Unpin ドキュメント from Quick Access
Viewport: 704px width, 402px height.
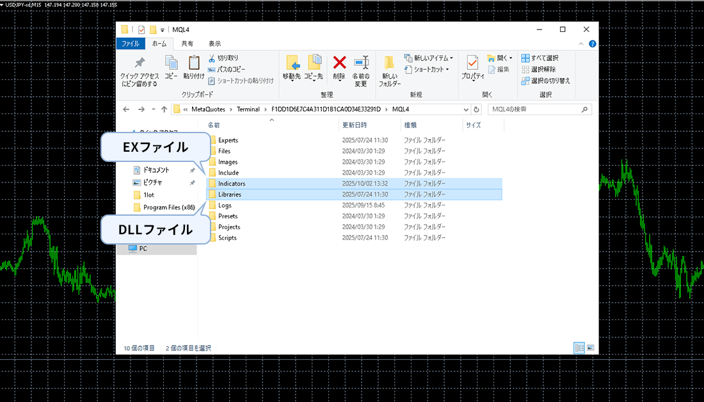pos(192,169)
